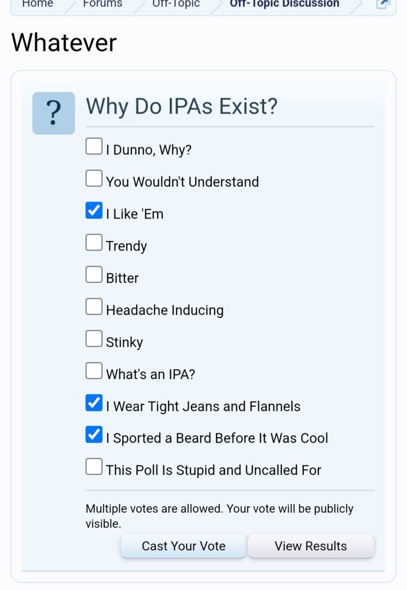
Task: Click the "Why Do IPAs Exist?" poll title
Action: coord(182,106)
